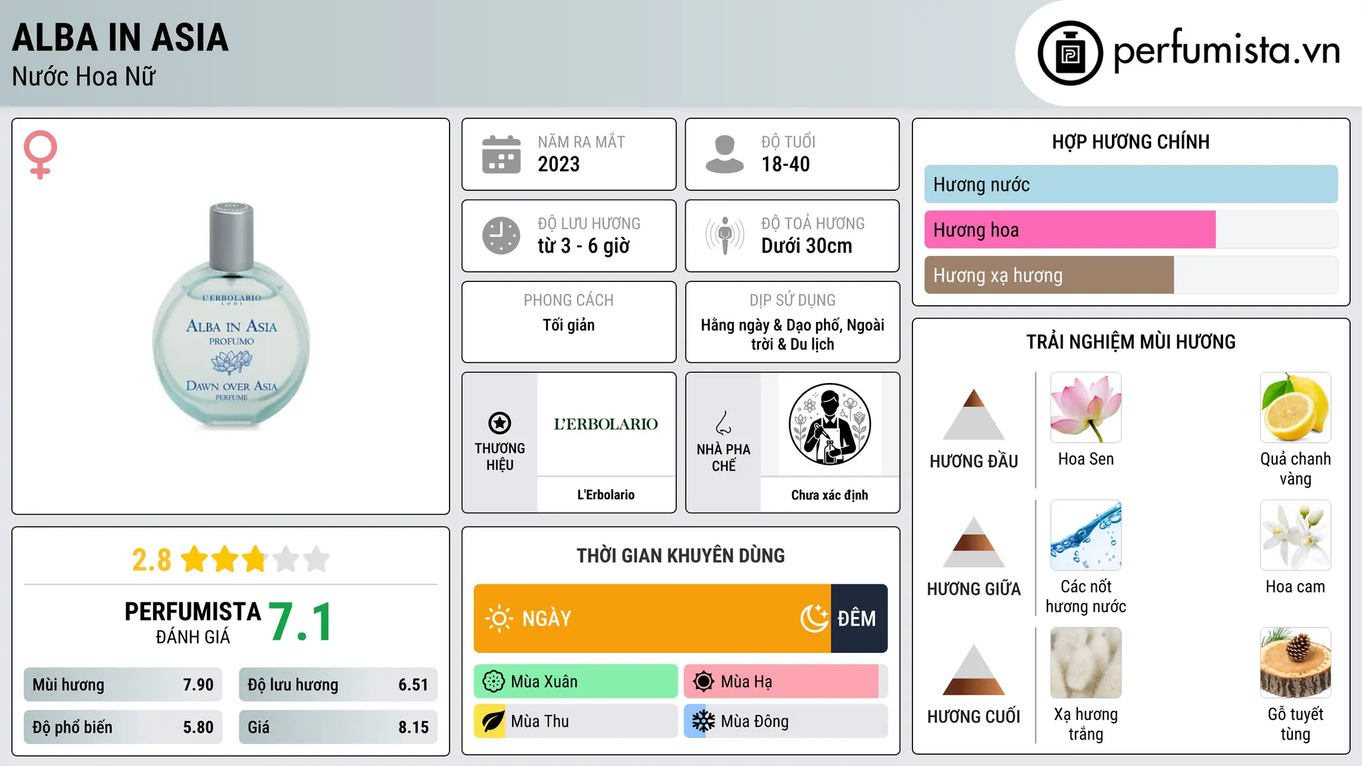Image resolution: width=1362 pixels, height=766 pixels.
Task: Click the PHONG CÁCH label
Action: tap(569, 300)
